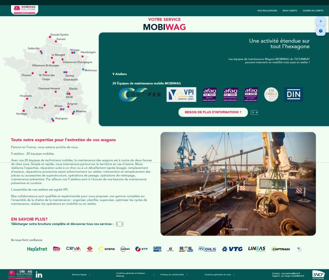Click the plus floating button

320,21
